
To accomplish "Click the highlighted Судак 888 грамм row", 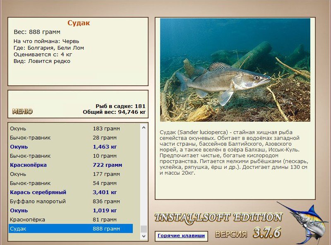I will pyautogui.click(x=71, y=228).
